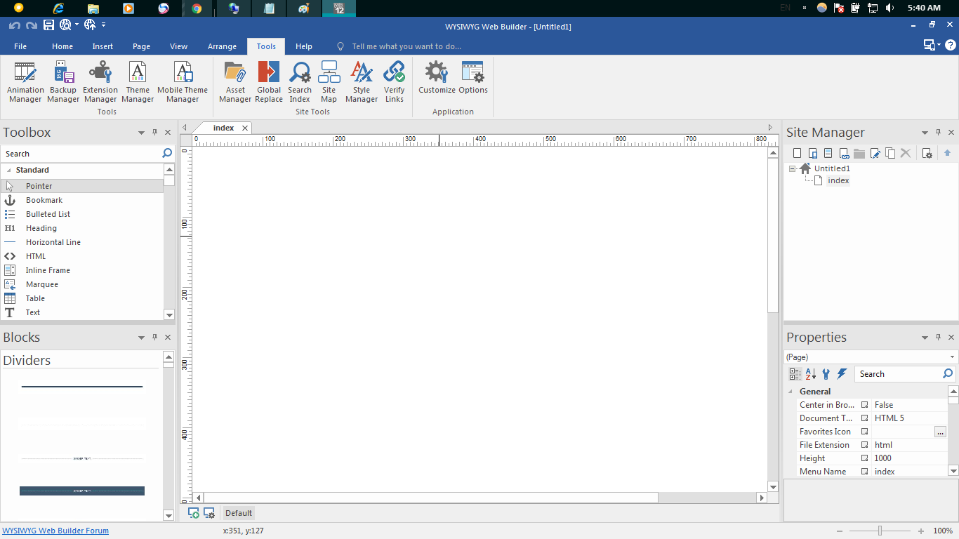Click the Save icon in quick access toolbar

(48, 25)
